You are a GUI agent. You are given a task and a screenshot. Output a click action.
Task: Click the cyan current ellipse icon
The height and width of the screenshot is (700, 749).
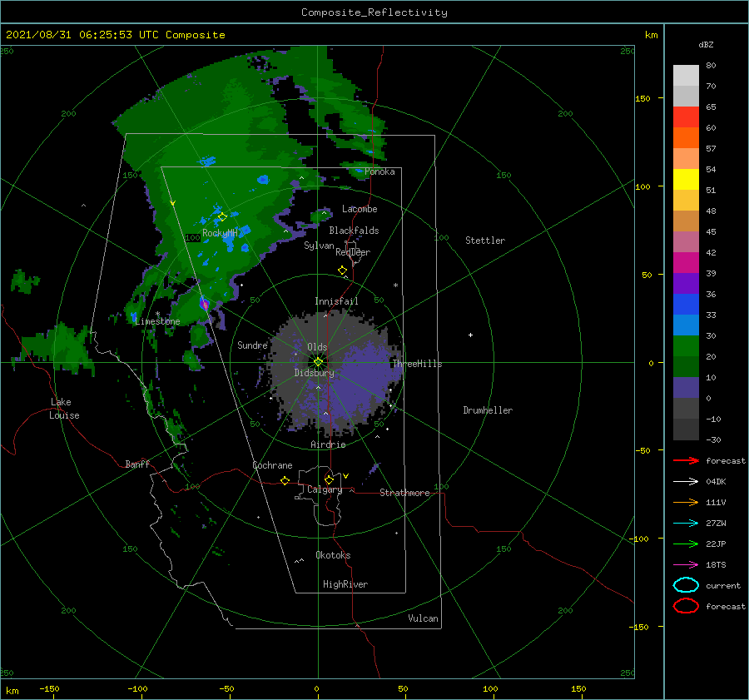click(x=686, y=585)
